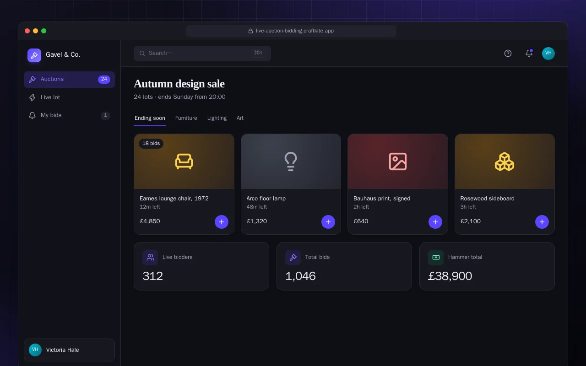Add bid on Eames lounge chair
The width and height of the screenshot is (586, 366).
click(x=222, y=222)
